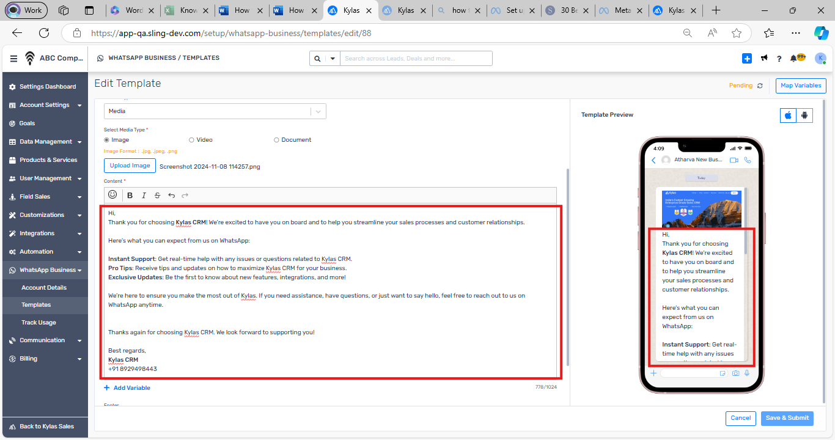The width and height of the screenshot is (835, 440).
Task: Apply strikethrough formatting in content editor
Action: 157,195
